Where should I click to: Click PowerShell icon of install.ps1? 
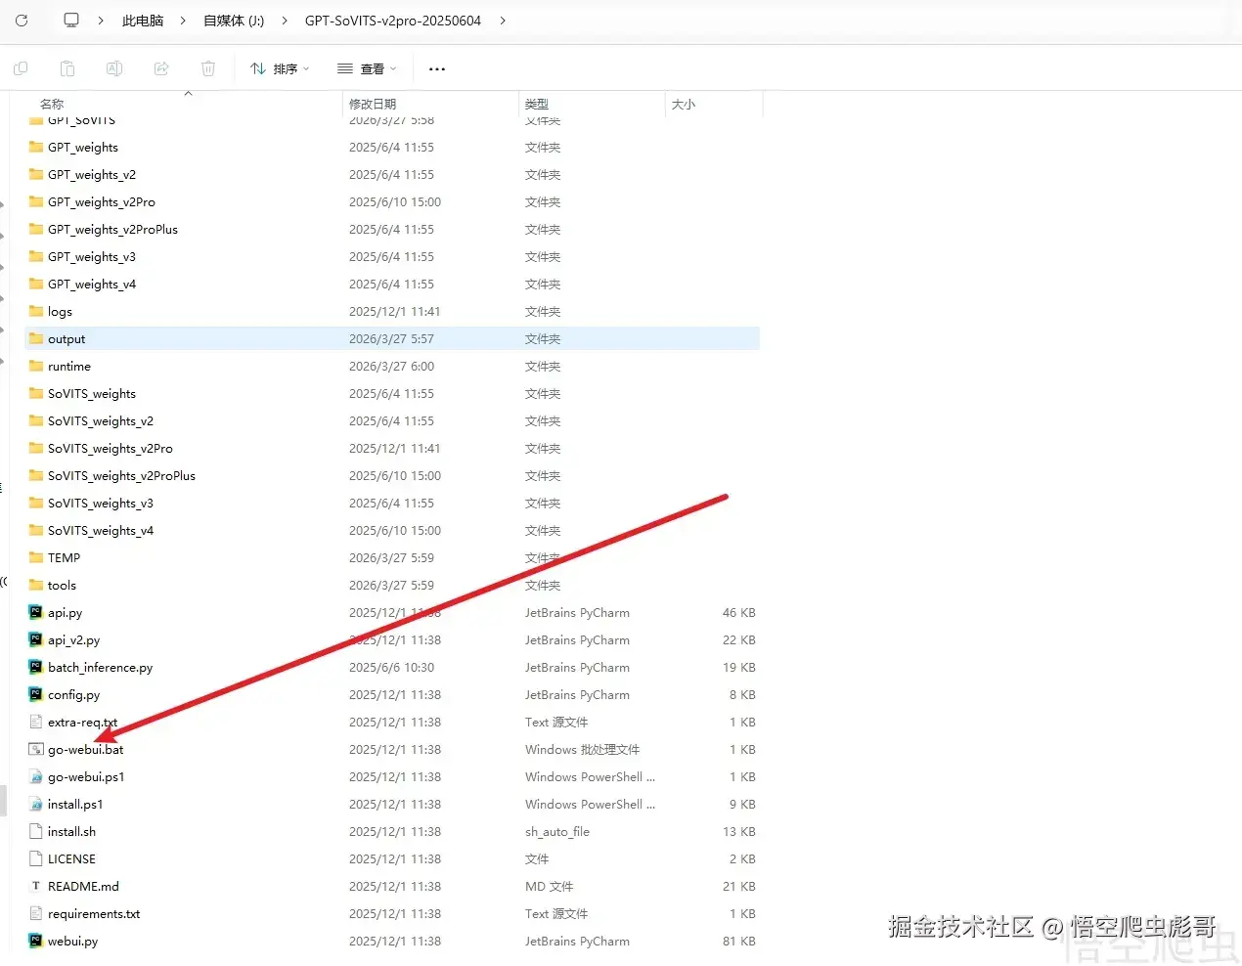[x=36, y=804]
